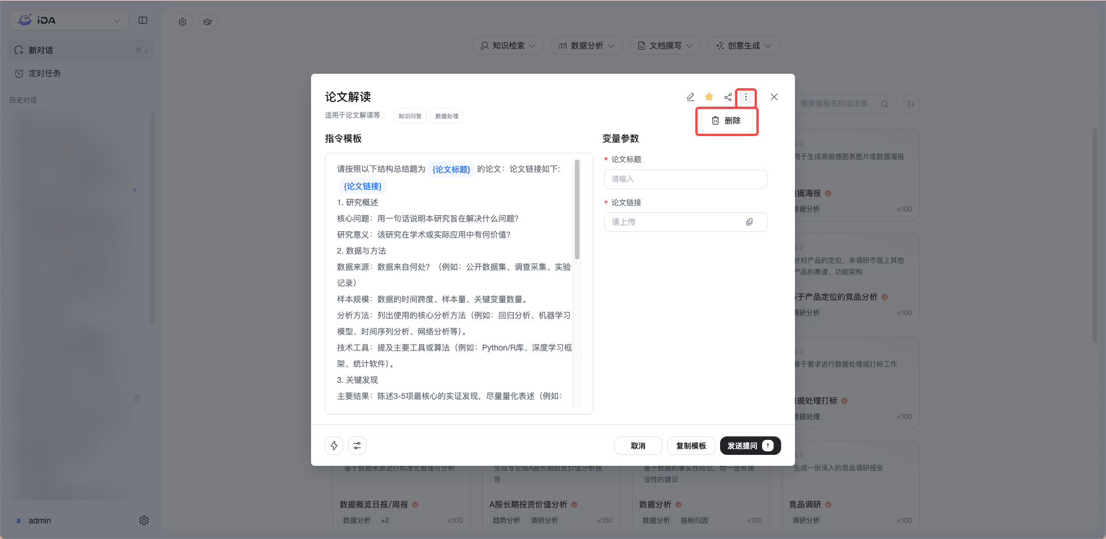Toggle the favorite star on 论文解读
This screenshot has width=1106, height=539.
709,97
